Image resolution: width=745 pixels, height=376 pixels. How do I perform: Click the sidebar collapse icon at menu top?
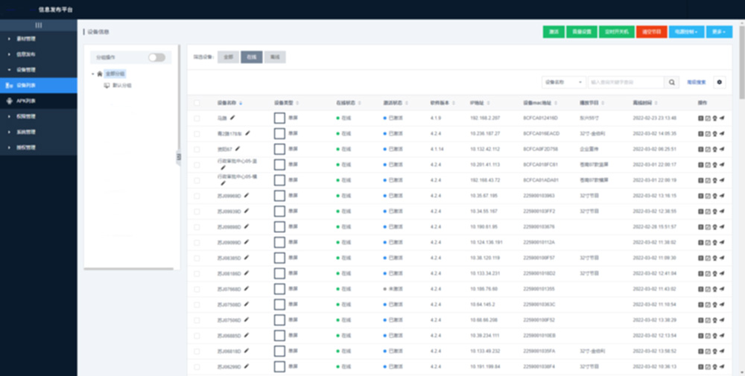pos(38,26)
